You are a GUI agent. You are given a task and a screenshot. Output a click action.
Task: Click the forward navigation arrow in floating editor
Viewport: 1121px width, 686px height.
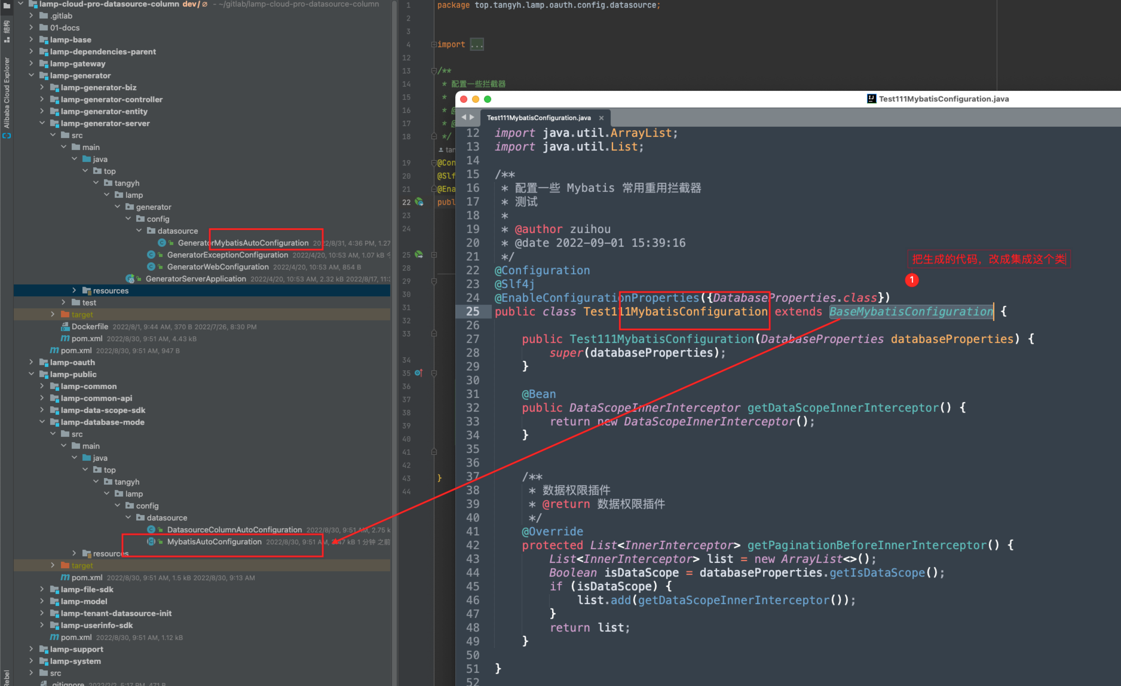pos(472,117)
